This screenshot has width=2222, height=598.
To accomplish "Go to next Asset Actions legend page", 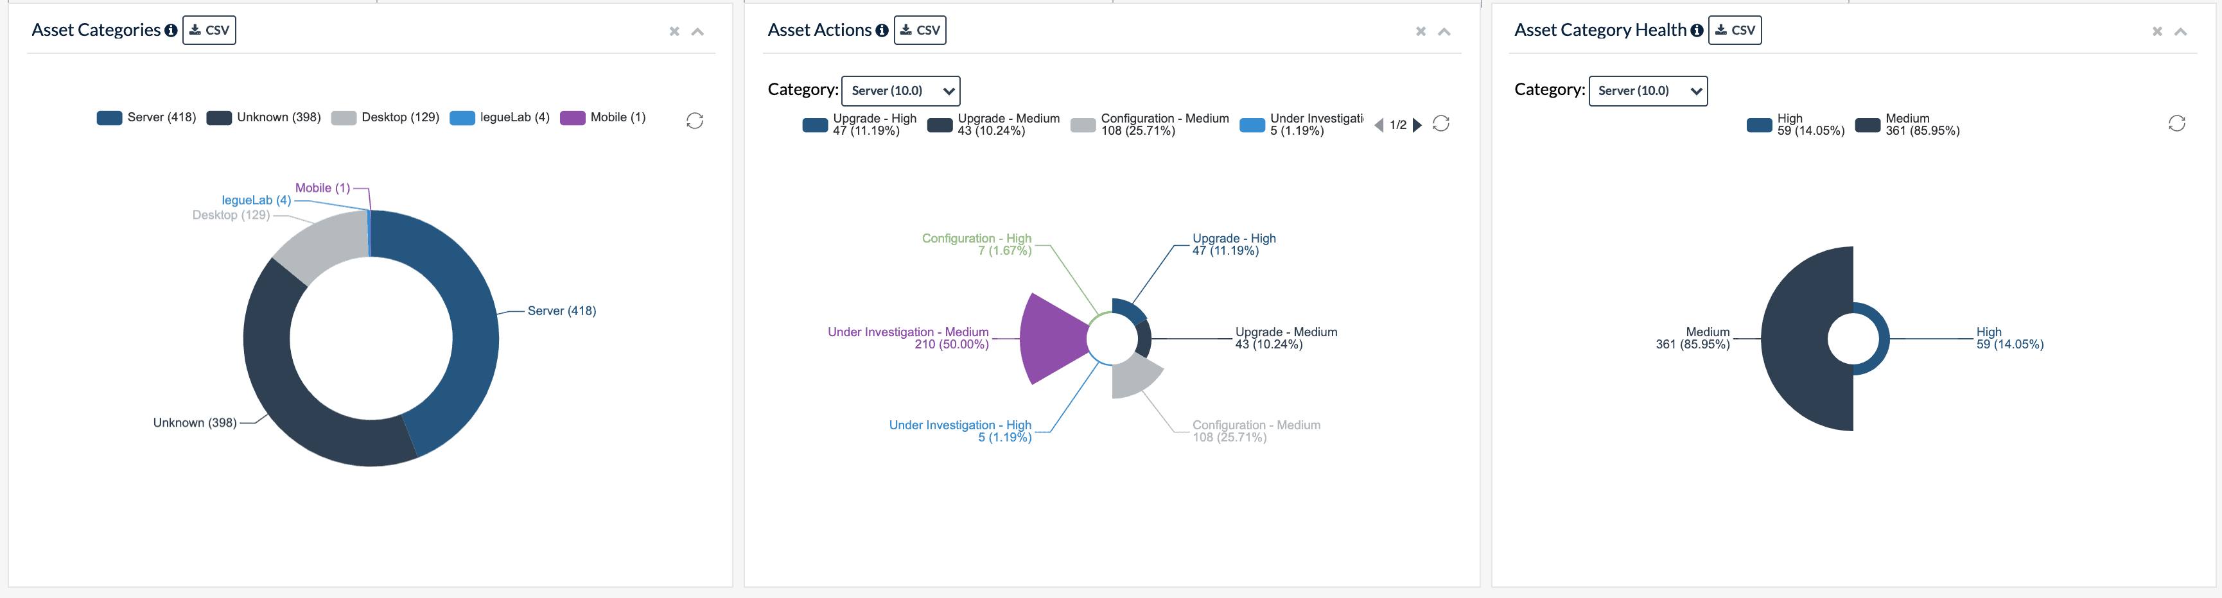I will [x=1417, y=126].
